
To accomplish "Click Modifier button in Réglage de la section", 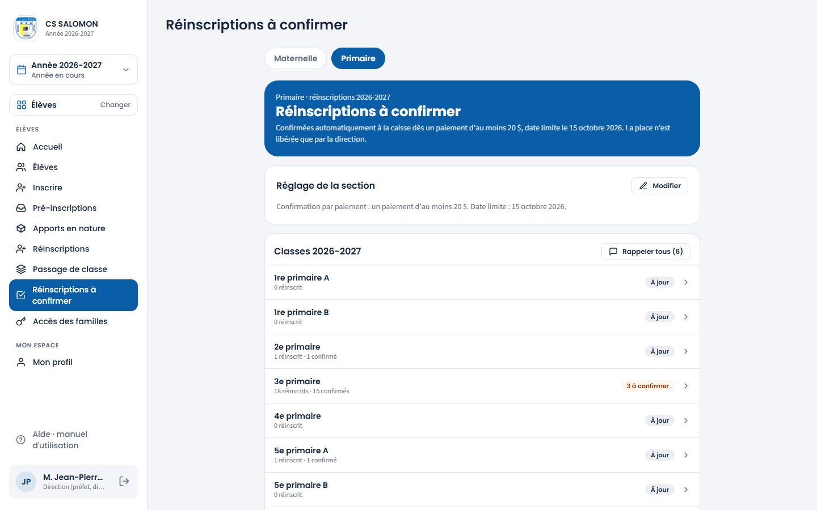I will [x=660, y=186].
